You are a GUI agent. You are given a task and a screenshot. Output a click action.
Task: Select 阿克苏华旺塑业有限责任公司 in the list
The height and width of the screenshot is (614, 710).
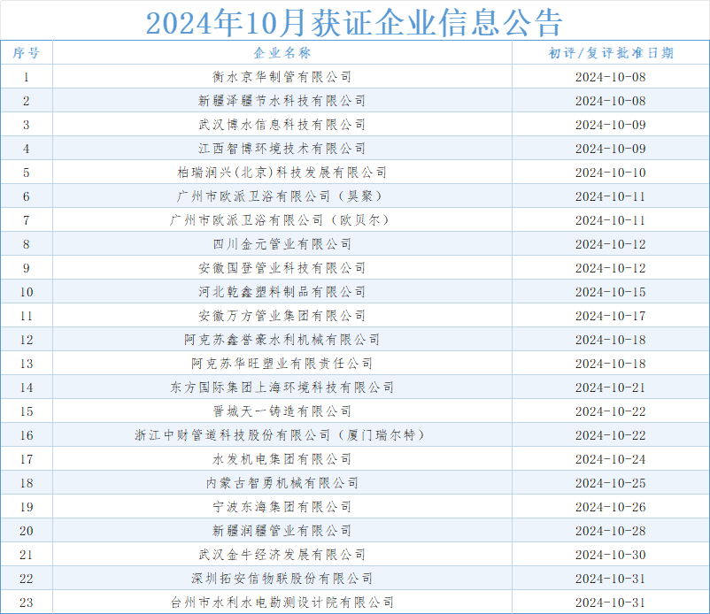click(282, 364)
